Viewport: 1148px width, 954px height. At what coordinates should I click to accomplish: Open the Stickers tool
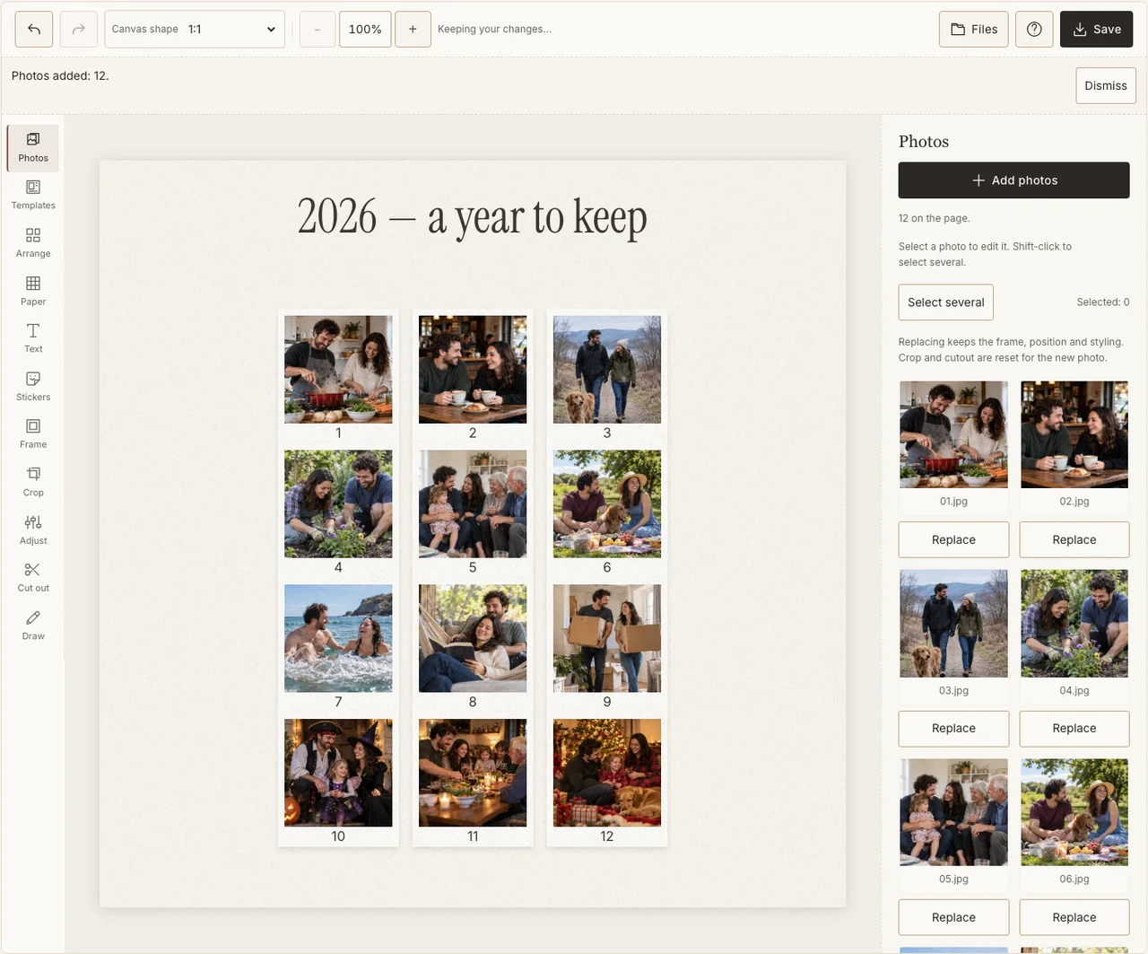[33, 387]
